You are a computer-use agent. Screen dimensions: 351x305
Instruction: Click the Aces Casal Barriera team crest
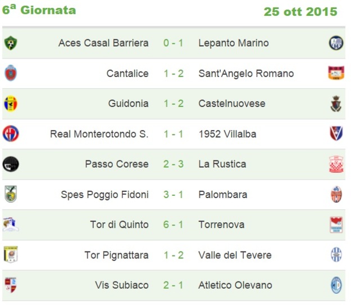coord(11,43)
